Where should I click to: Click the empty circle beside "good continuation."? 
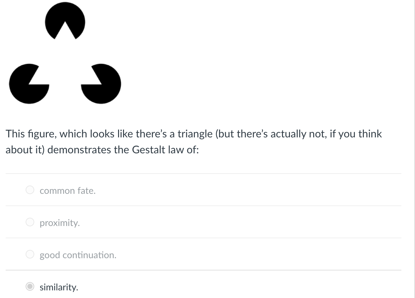tap(30, 254)
